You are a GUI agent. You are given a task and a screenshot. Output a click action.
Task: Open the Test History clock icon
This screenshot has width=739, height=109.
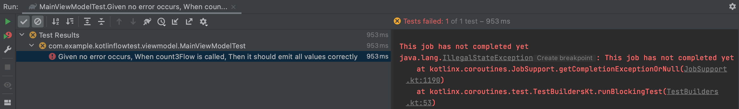(161, 22)
